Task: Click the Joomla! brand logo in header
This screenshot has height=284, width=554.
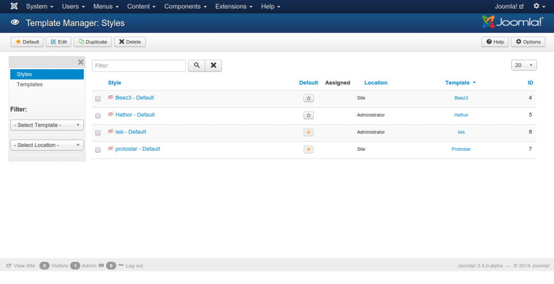Action: [513, 22]
